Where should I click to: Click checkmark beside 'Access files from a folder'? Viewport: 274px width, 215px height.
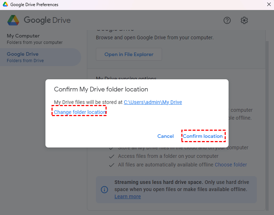click(x=112, y=156)
